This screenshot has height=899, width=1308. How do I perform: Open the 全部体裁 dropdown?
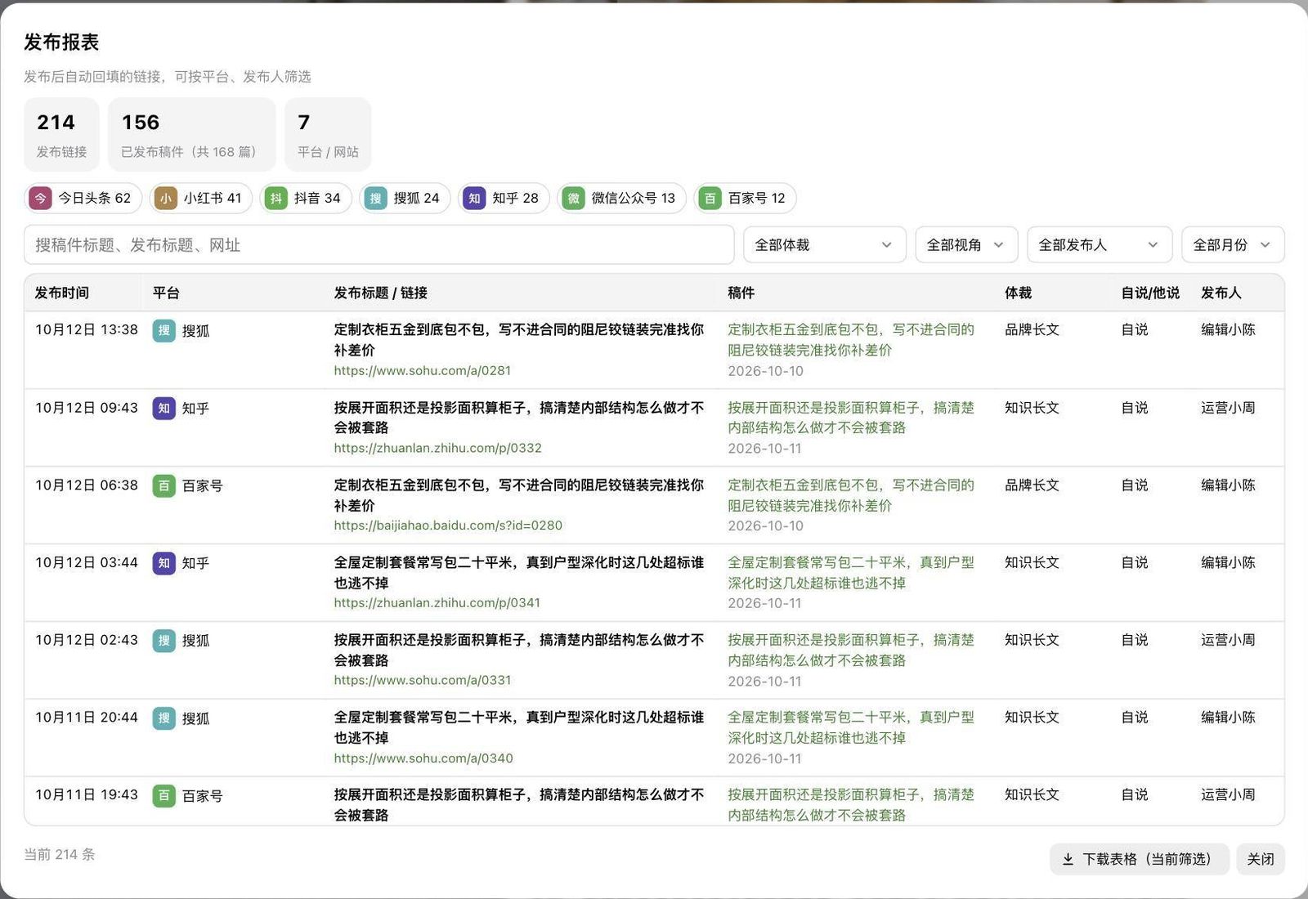coord(824,244)
